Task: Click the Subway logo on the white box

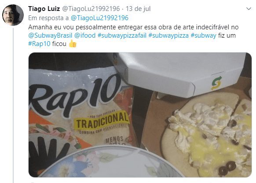Action: tap(216, 83)
